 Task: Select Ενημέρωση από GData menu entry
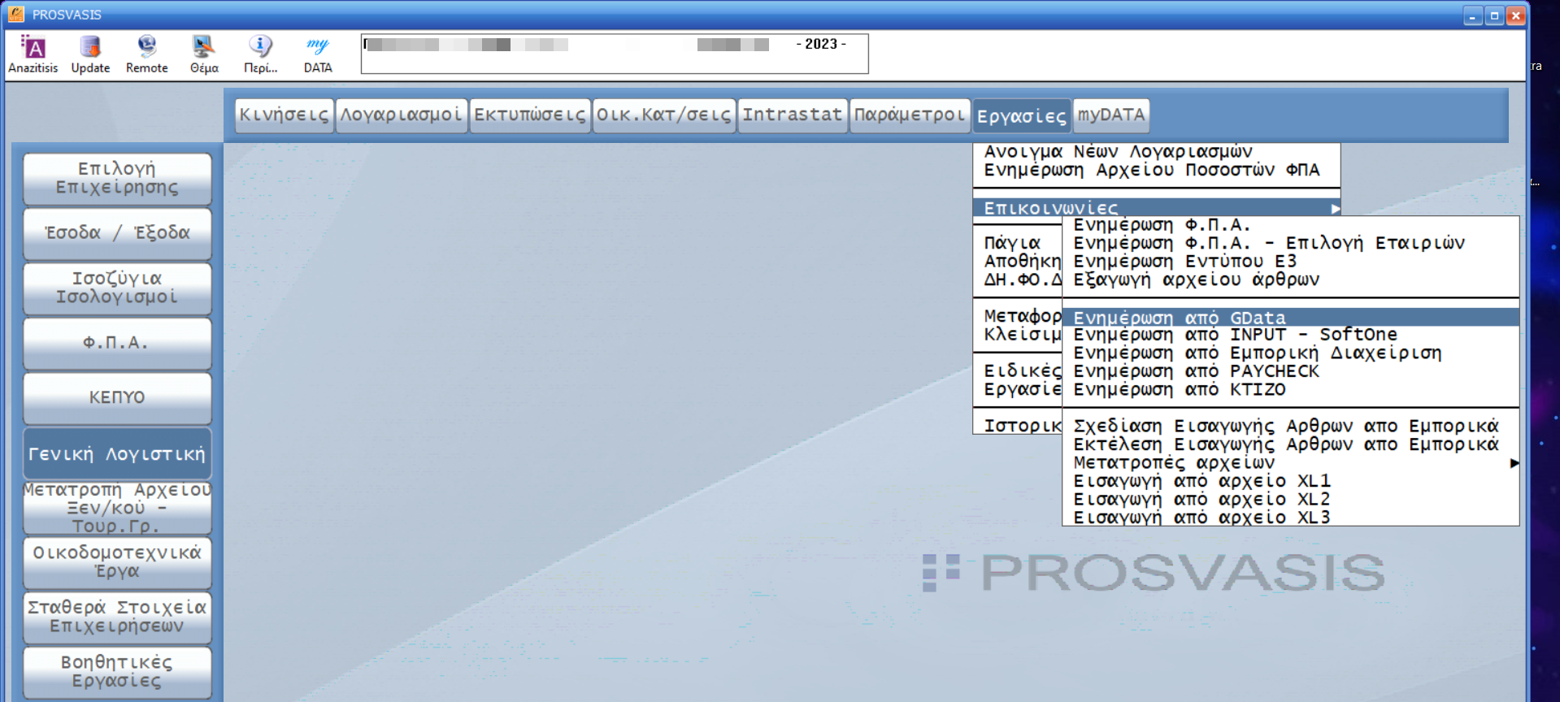[x=1180, y=318]
